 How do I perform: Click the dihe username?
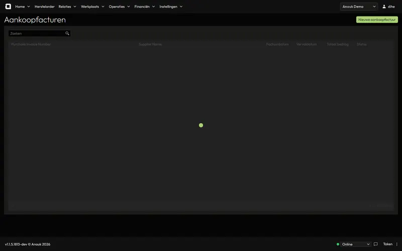click(391, 7)
